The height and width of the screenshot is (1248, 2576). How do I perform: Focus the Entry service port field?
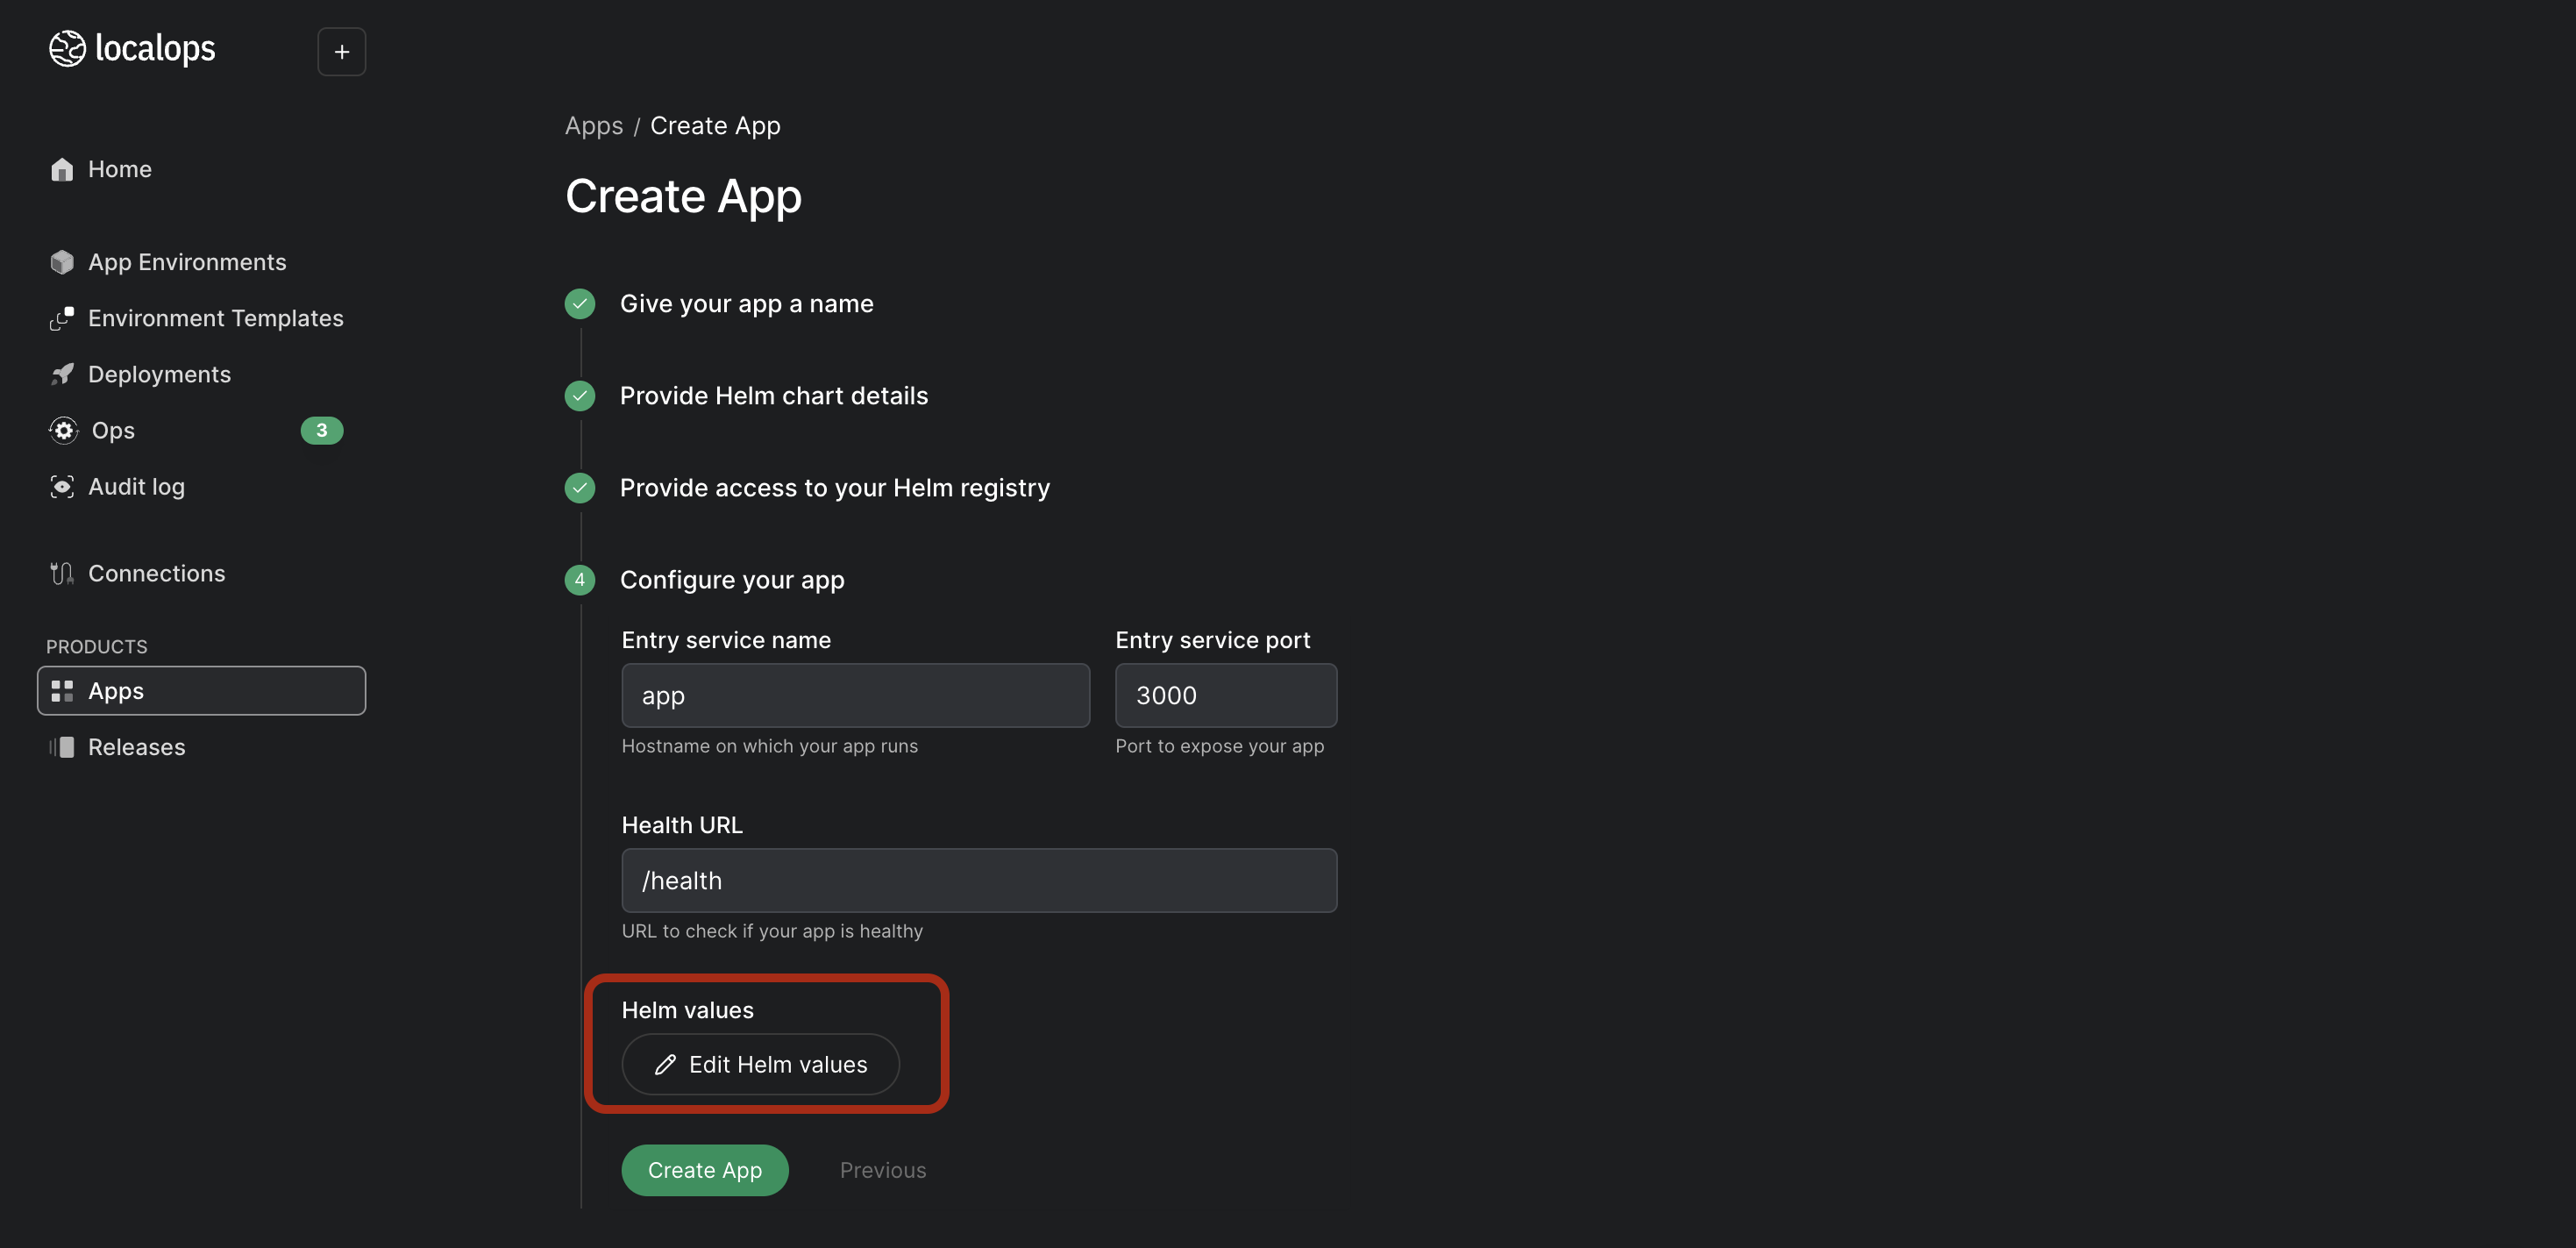click(1226, 695)
